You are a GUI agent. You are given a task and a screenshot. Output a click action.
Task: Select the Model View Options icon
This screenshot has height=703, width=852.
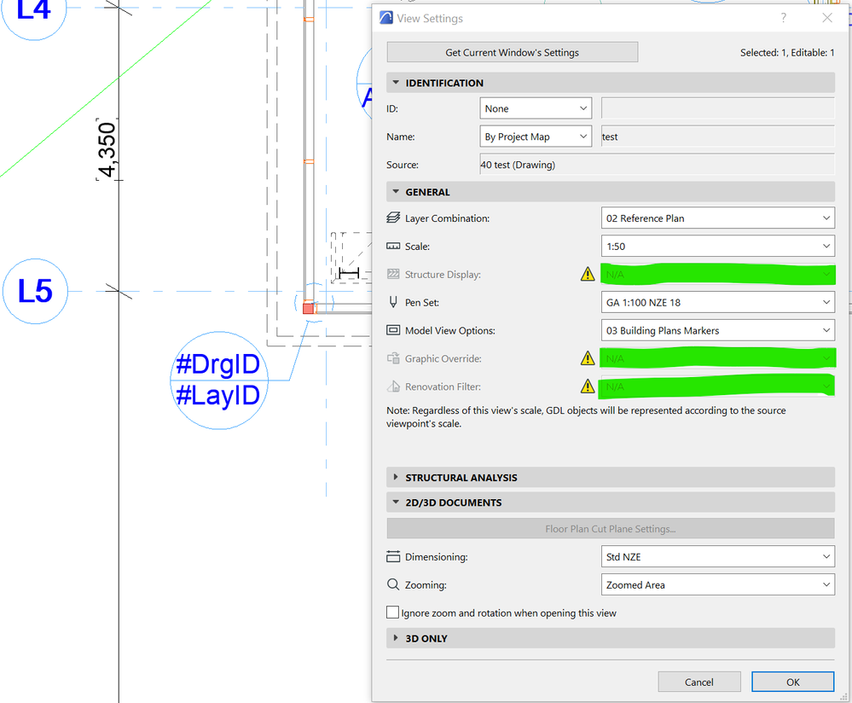[x=392, y=330]
